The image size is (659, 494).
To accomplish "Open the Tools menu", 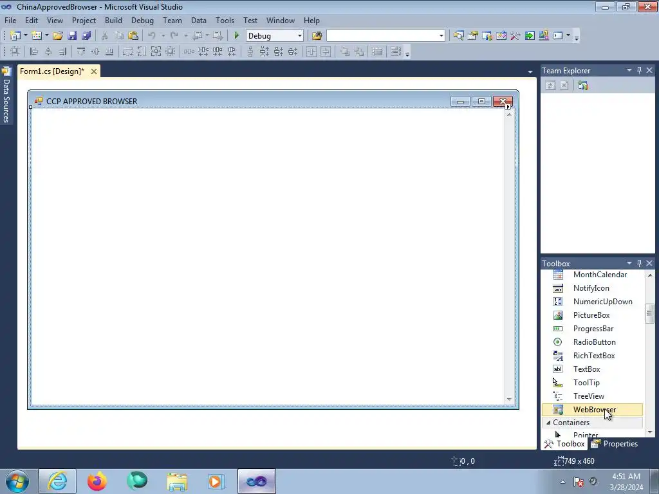I will (x=225, y=20).
